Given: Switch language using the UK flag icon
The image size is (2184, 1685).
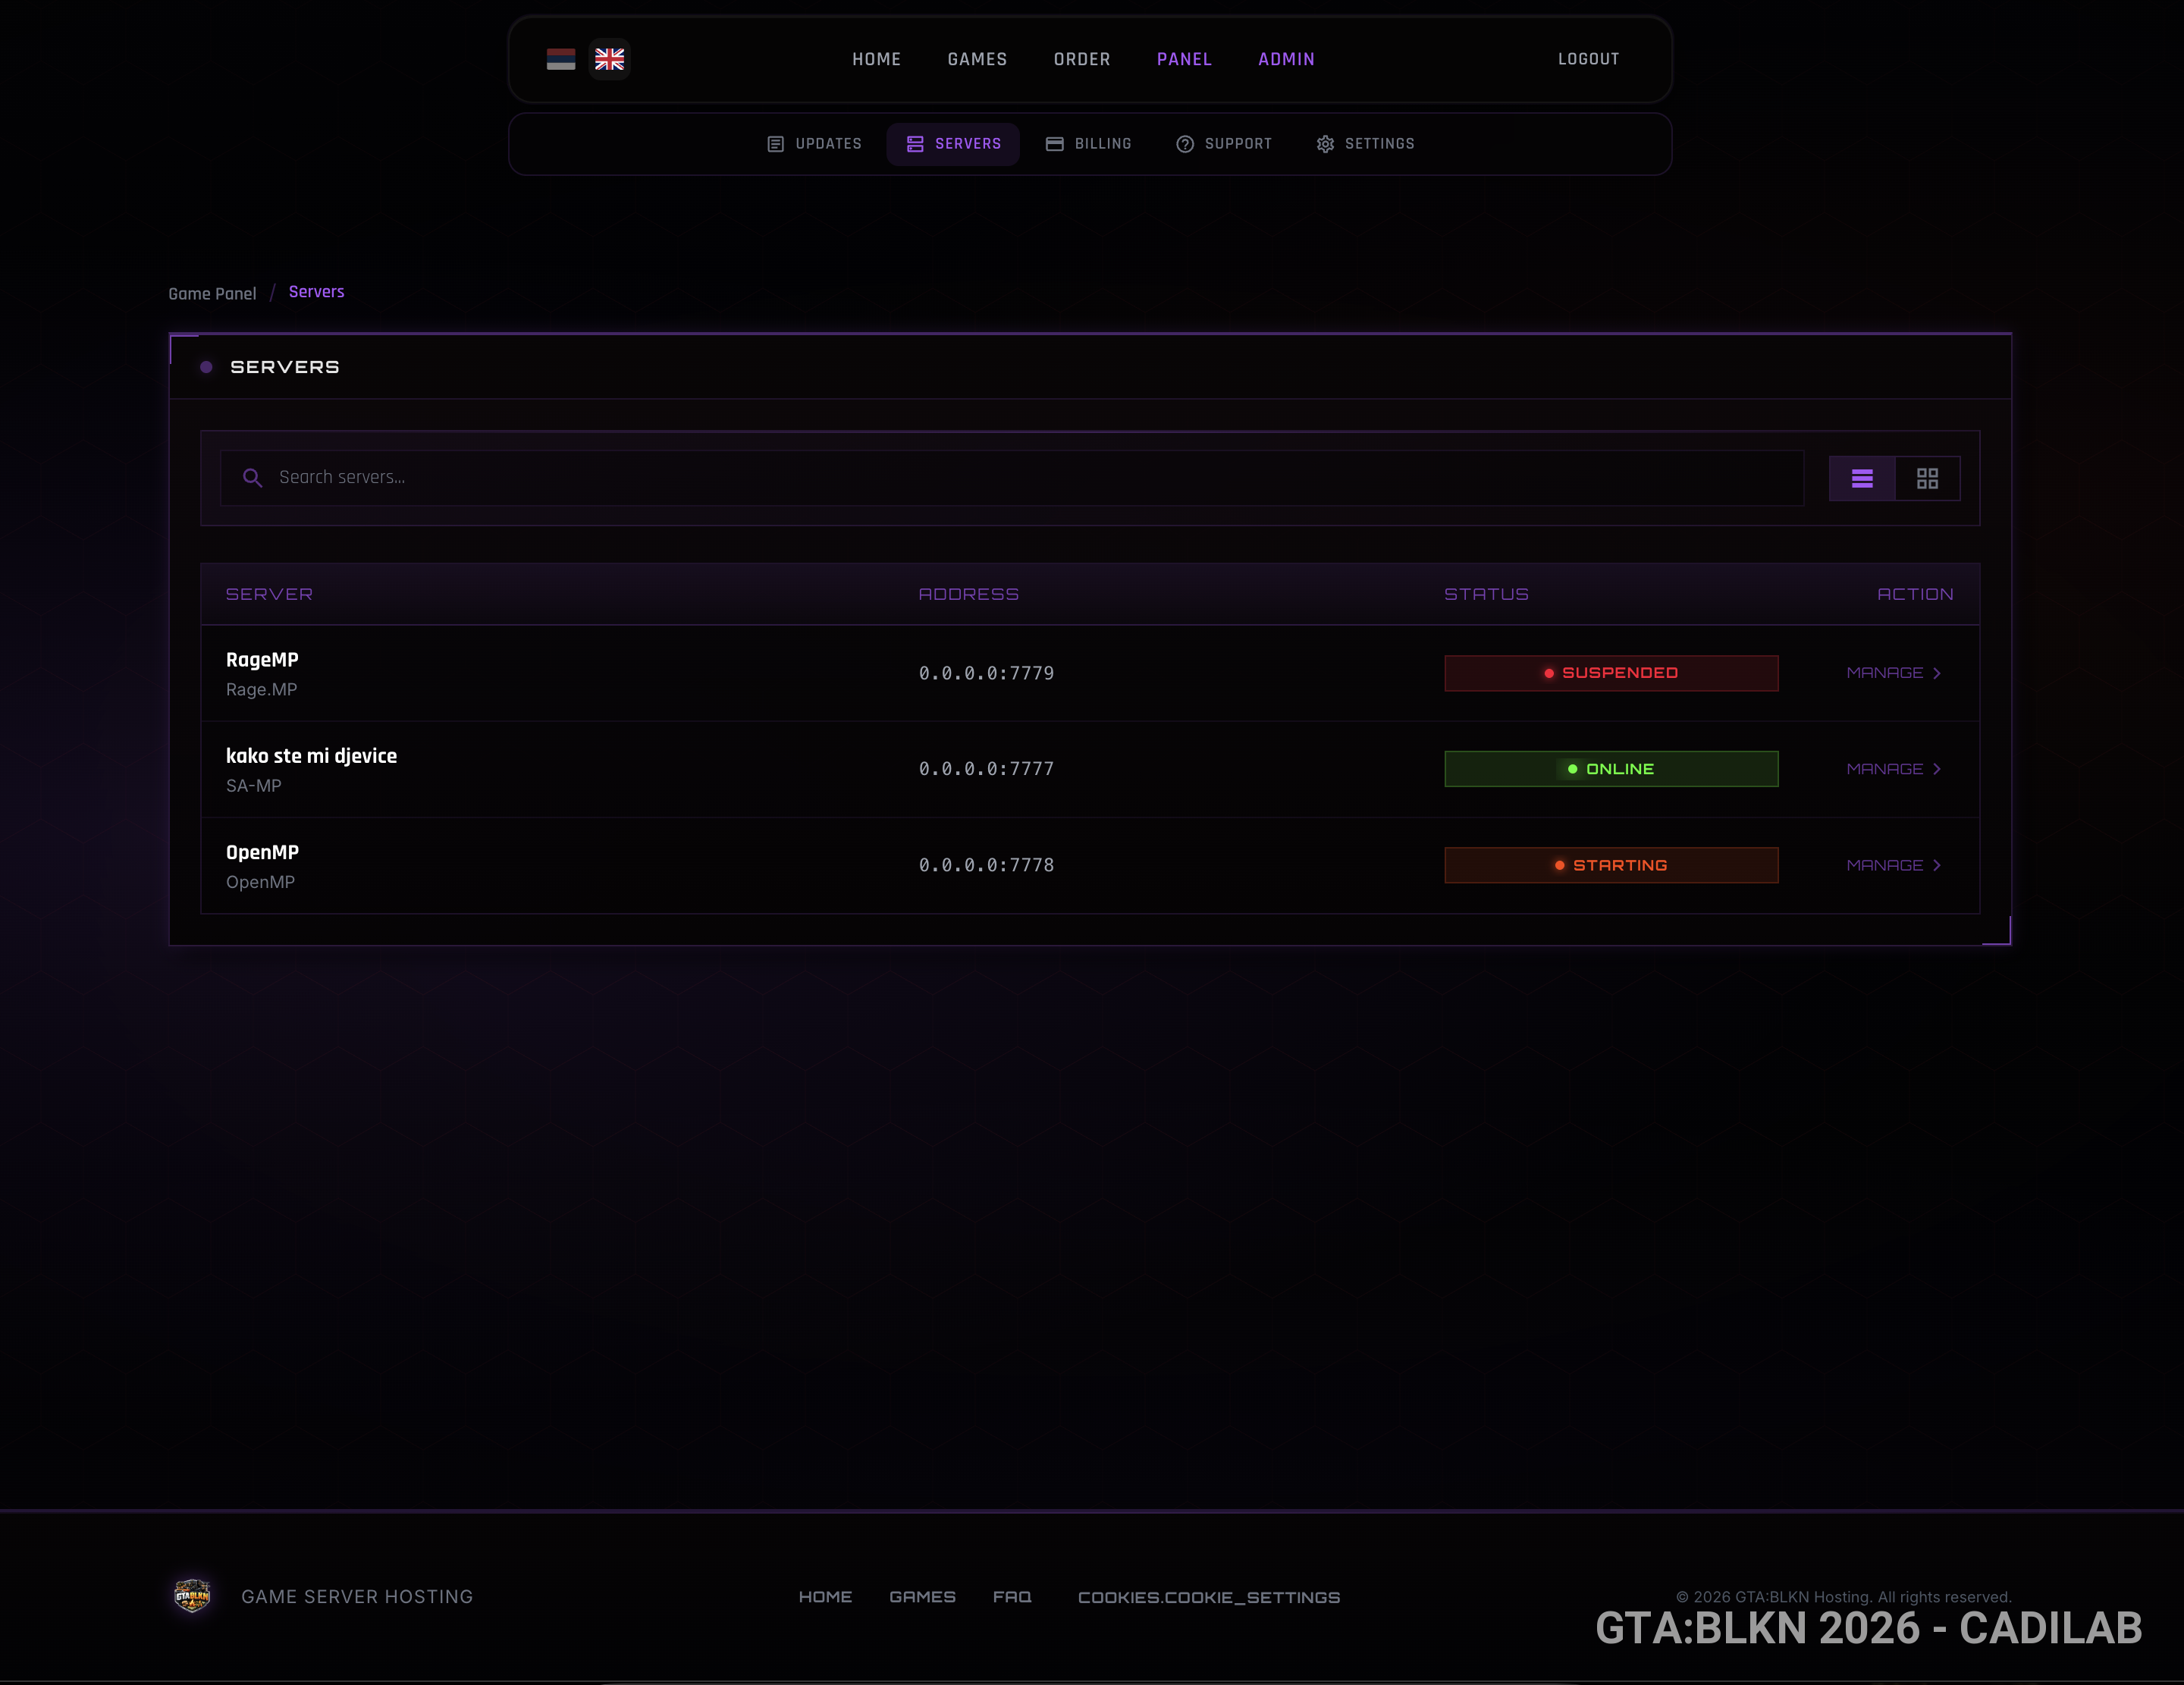Looking at the screenshot, I should click(x=609, y=59).
